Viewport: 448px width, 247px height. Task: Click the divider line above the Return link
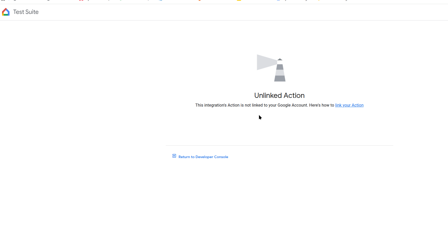point(279,145)
